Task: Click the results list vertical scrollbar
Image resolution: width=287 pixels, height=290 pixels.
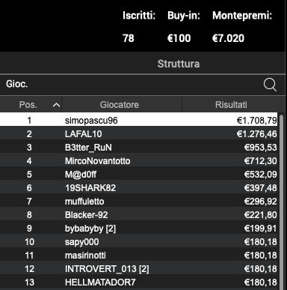Action: tap(282, 202)
